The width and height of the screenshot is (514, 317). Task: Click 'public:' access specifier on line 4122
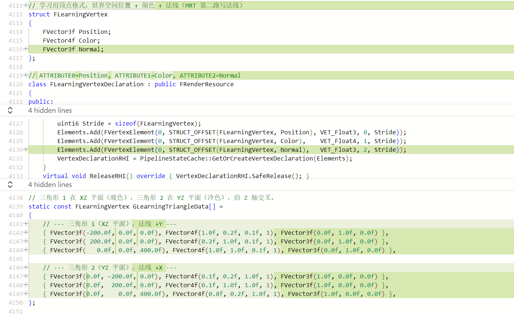(41, 102)
